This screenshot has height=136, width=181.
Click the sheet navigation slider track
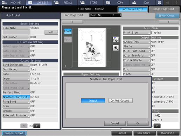pyautogui.click(x=120, y=22)
